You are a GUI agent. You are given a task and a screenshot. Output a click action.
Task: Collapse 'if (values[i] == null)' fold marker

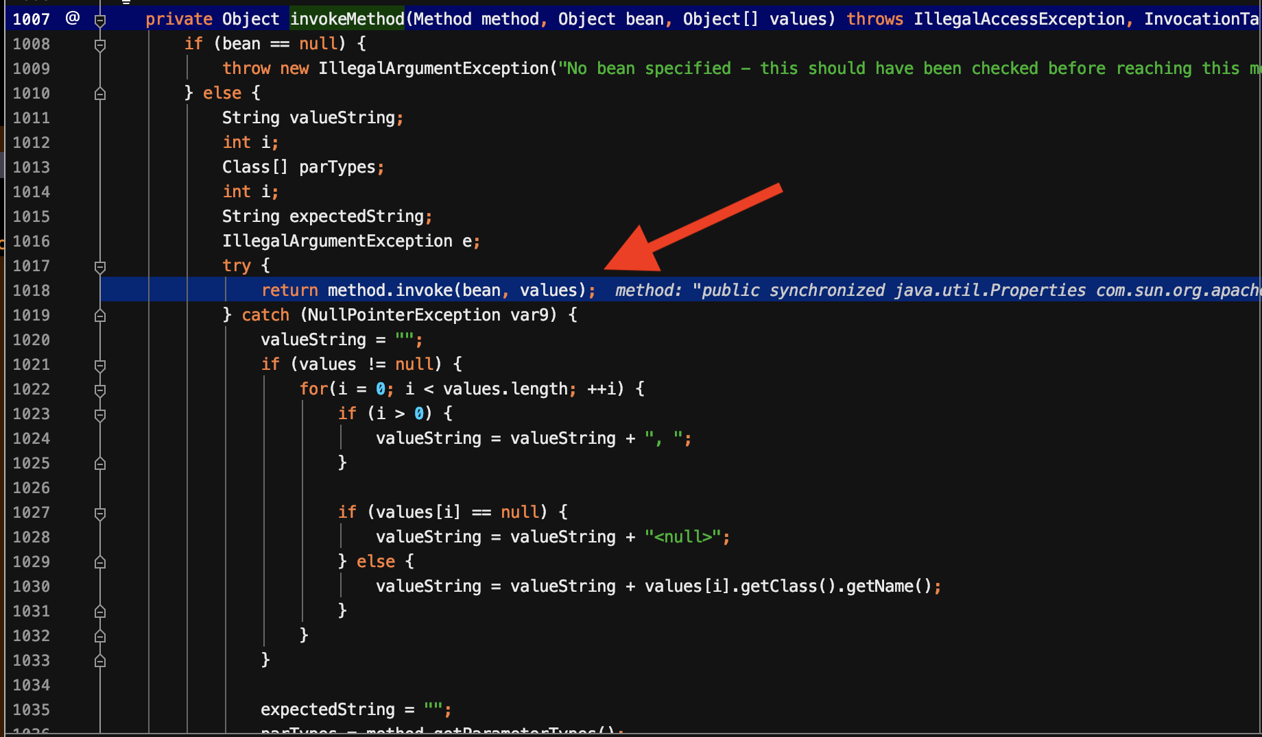100,513
